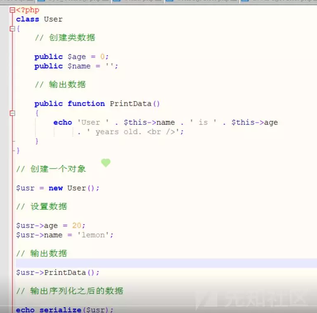Click the value '20' in '$usr->age = 20;'

point(77,225)
